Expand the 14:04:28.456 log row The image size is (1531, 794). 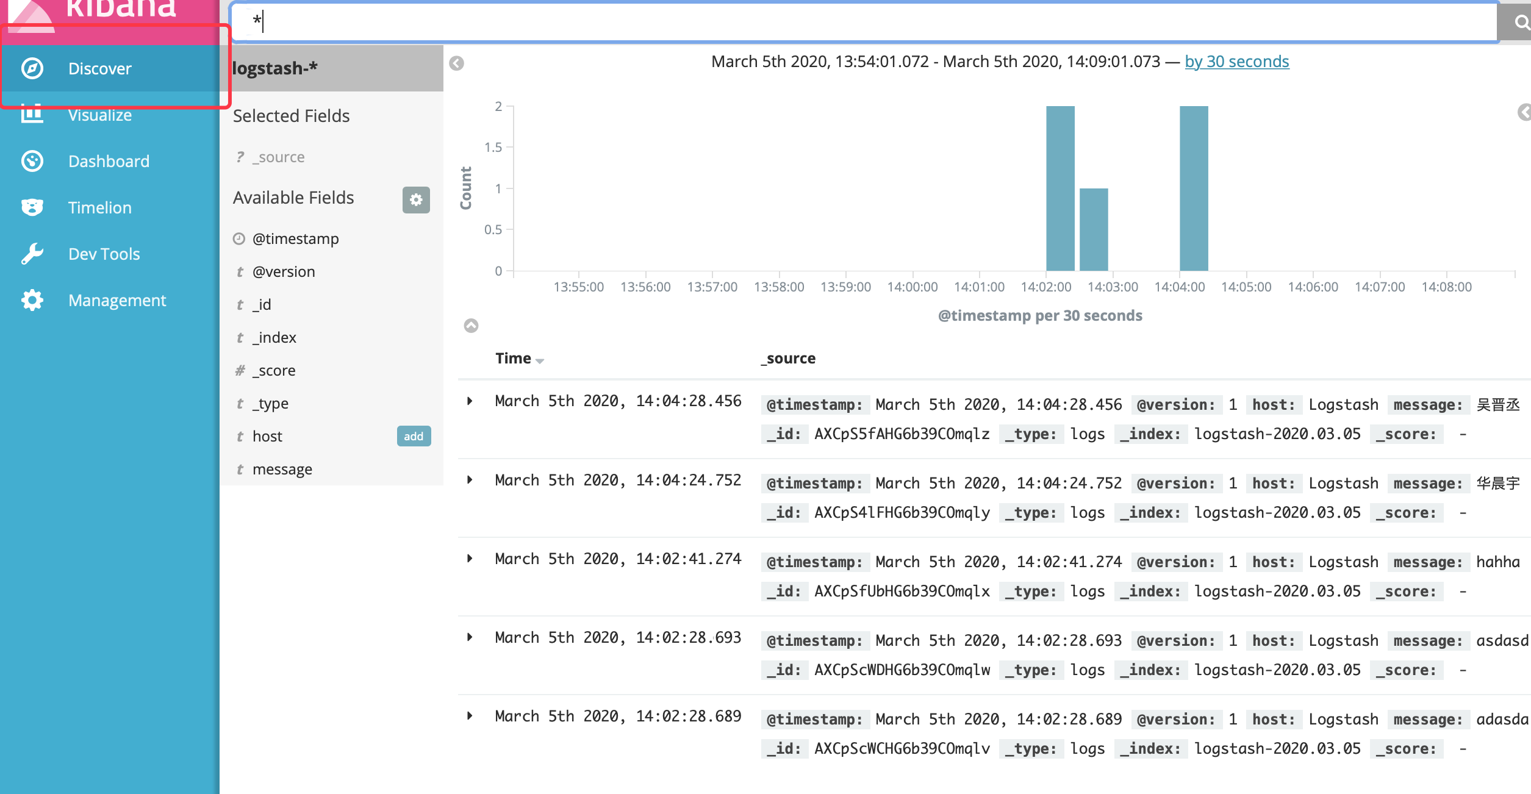click(x=470, y=401)
